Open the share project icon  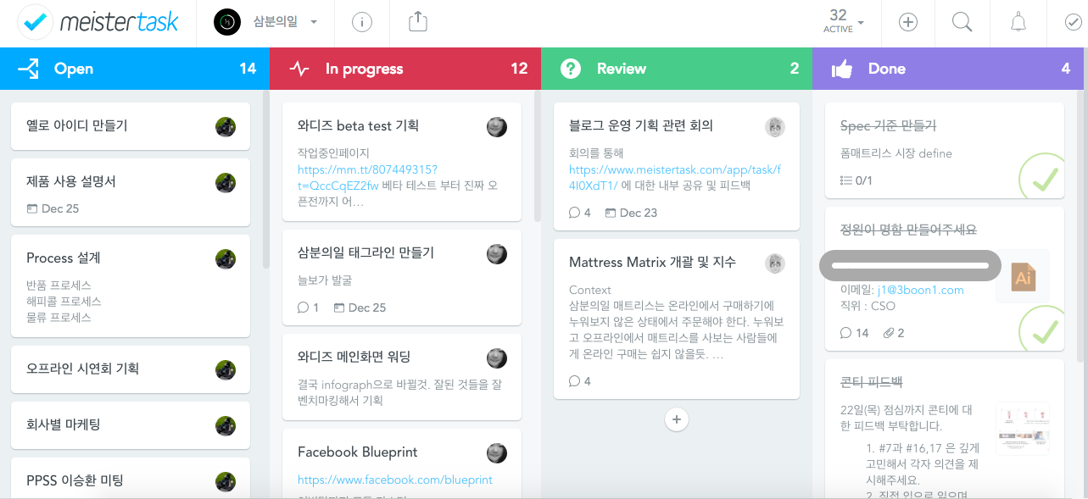click(417, 22)
